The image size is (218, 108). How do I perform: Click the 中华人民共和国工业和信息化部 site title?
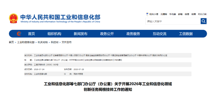pyautogui.click(x=60, y=17)
